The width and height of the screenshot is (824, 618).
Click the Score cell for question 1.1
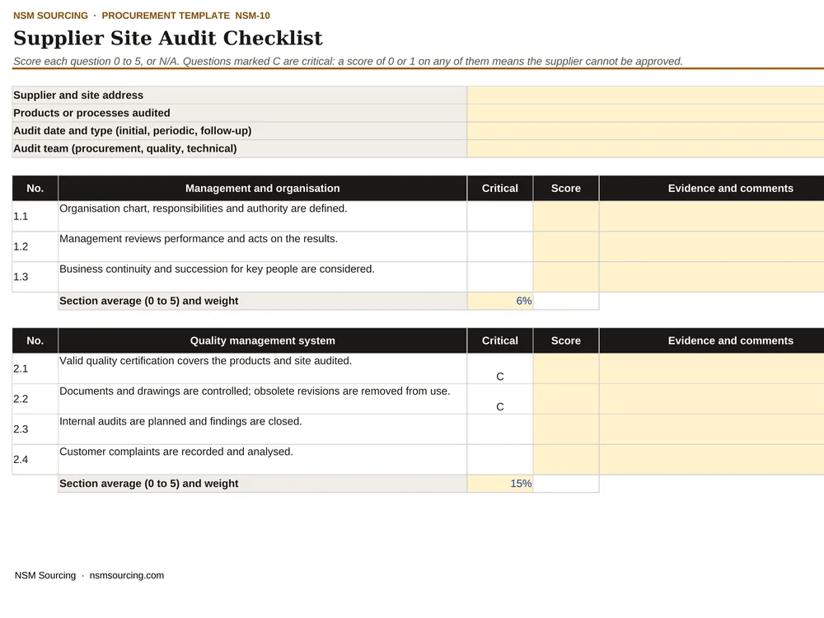(x=566, y=217)
